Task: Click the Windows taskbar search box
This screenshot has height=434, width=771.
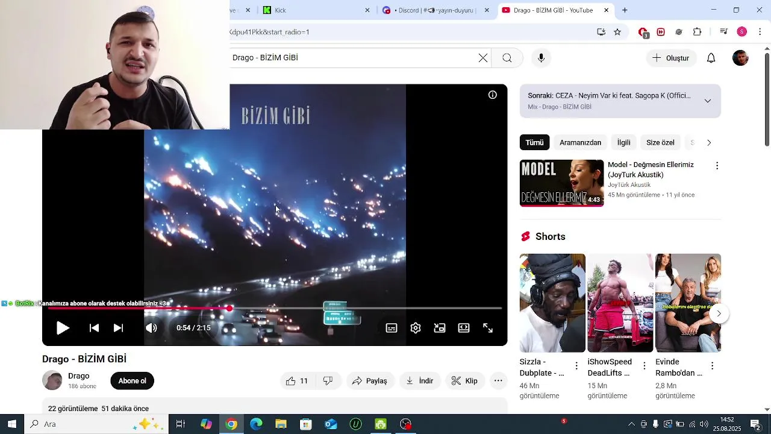Action: click(96, 424)
